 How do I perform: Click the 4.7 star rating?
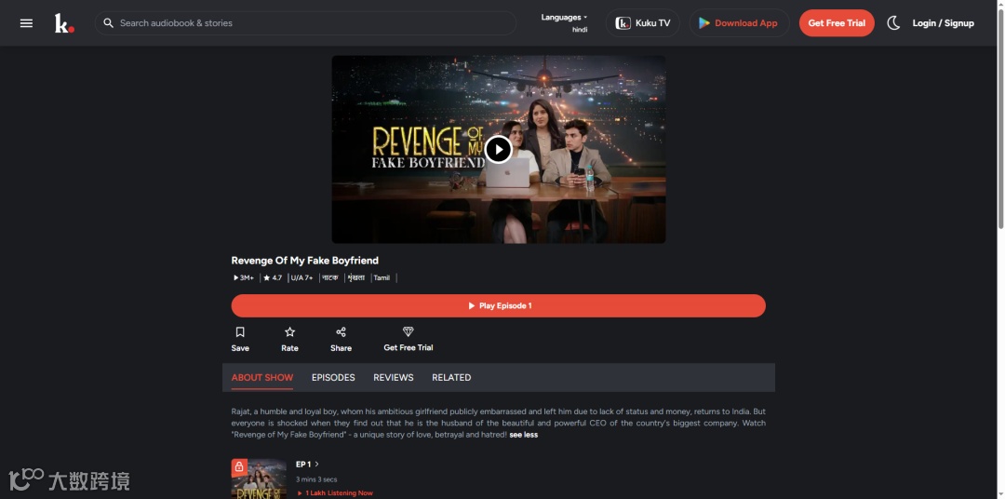click(x=273, y=277)
